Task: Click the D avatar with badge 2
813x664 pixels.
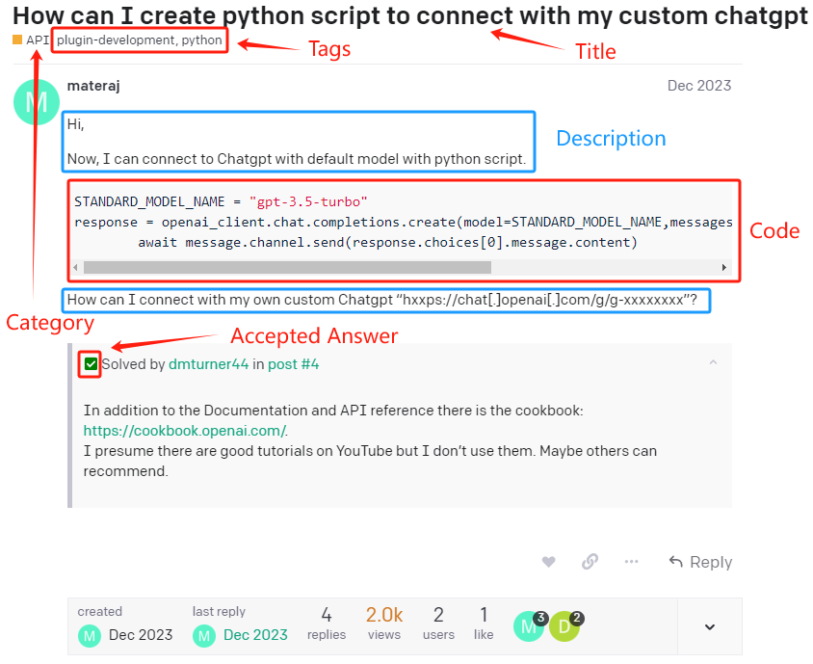Action: pos(564,626)
